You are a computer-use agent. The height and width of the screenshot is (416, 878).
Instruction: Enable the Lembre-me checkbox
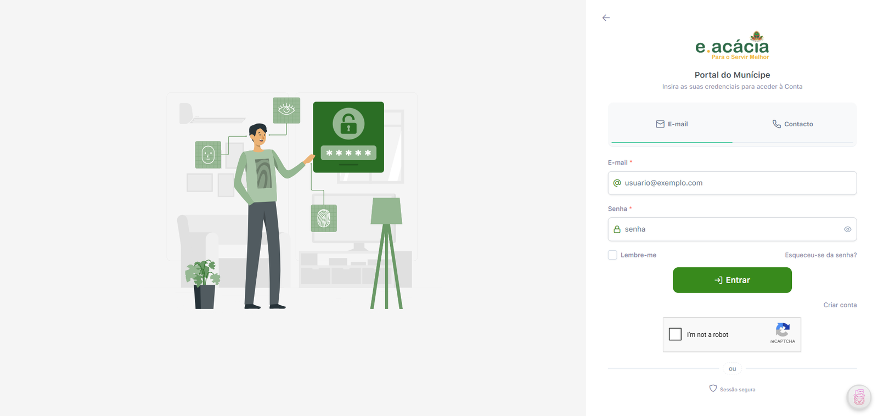pos(612,255)
